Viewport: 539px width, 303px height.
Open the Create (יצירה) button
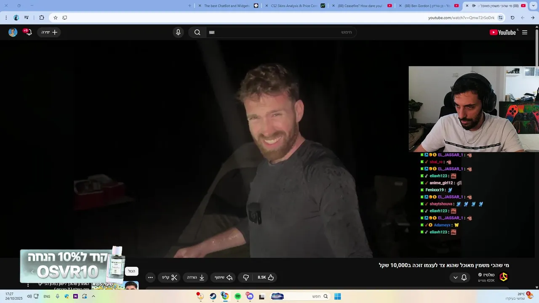tap(49, 32)
